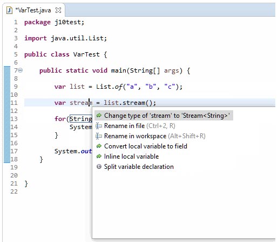Collapse the main method fold marker on line 7
Viewport: 278px width, 242px height.
[21, 70]
